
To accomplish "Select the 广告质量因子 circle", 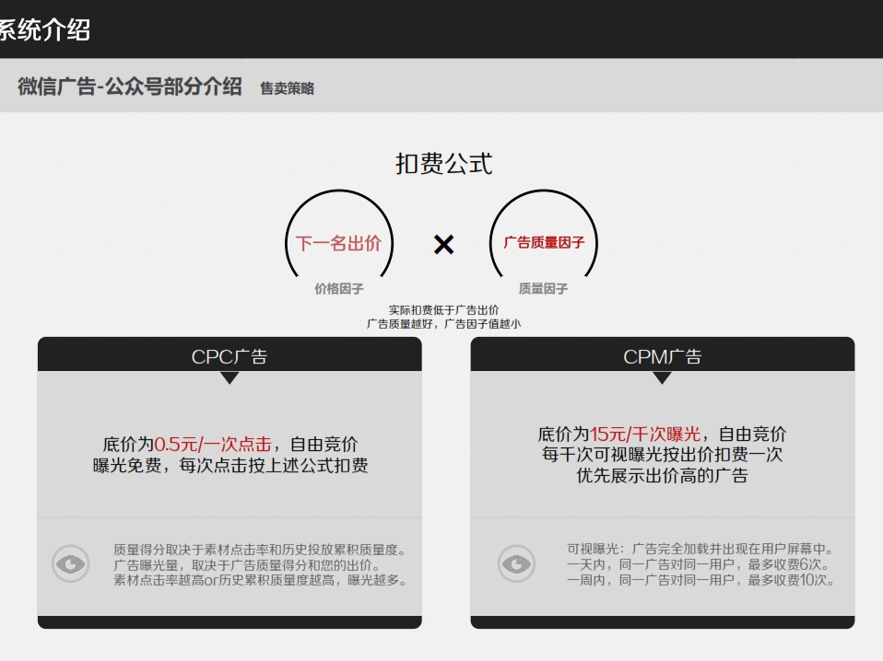I will pos(544,243).
